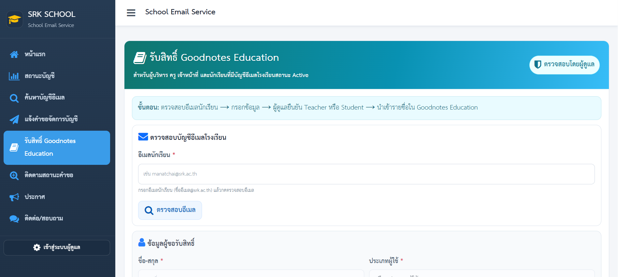Screen dimensions: 618x277
Task: Click the banner subtitle mentioning สถานะ Active
Action: coord(221,75)
